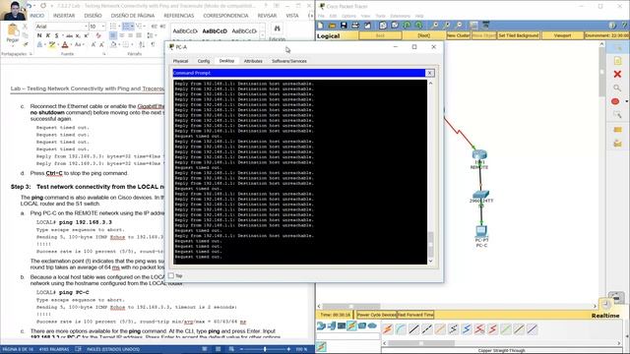This screenshot has height=354, width=630.
Task: Expand the Word styles gallery
Action: (x=263, y=36)
